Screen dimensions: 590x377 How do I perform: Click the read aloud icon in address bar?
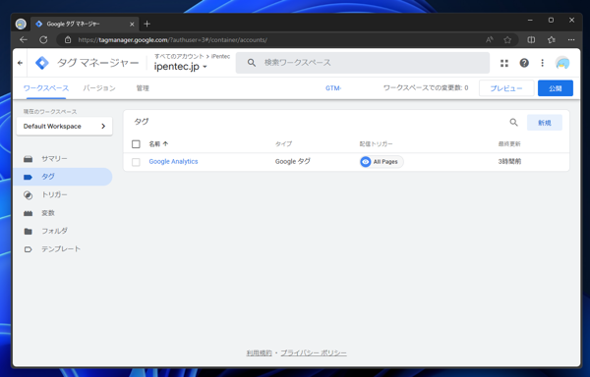[x=489, y=40]
